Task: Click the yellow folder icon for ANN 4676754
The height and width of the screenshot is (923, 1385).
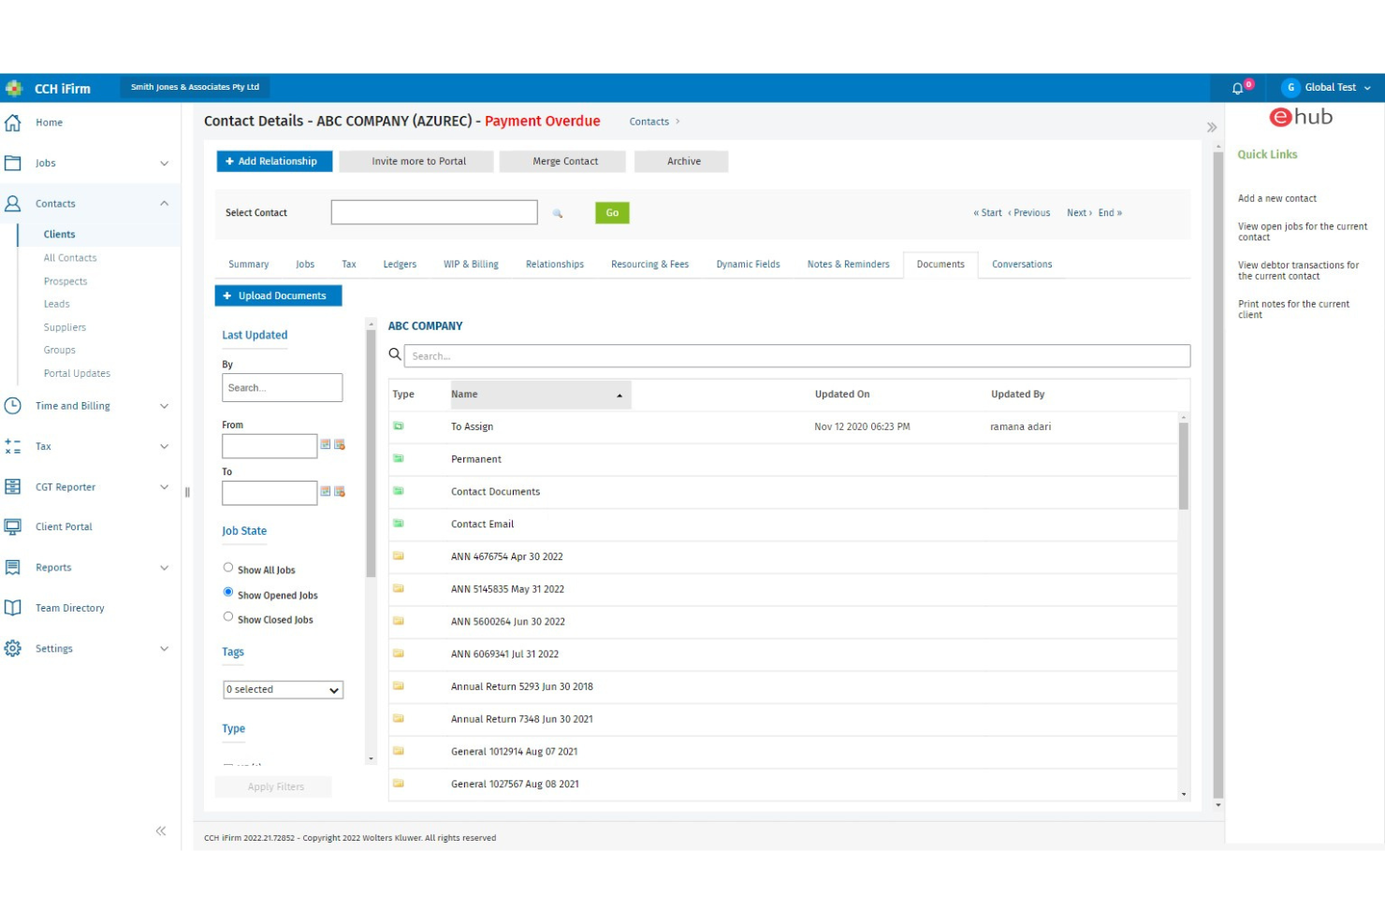Action: click(399, 555)
